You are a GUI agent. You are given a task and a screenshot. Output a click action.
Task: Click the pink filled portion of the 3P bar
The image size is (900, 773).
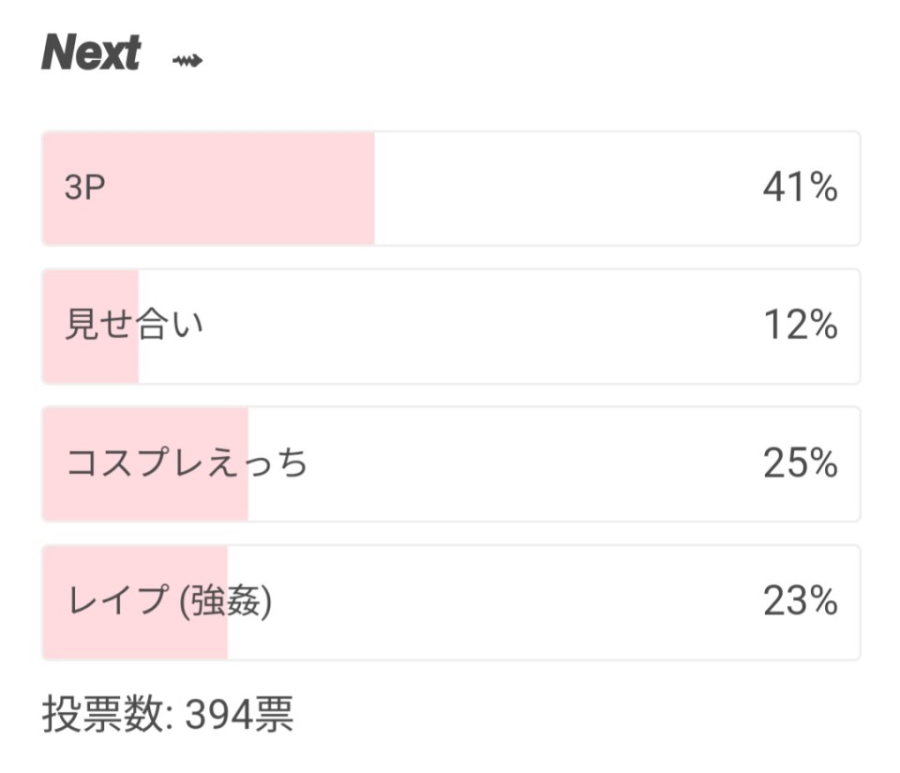209,189
